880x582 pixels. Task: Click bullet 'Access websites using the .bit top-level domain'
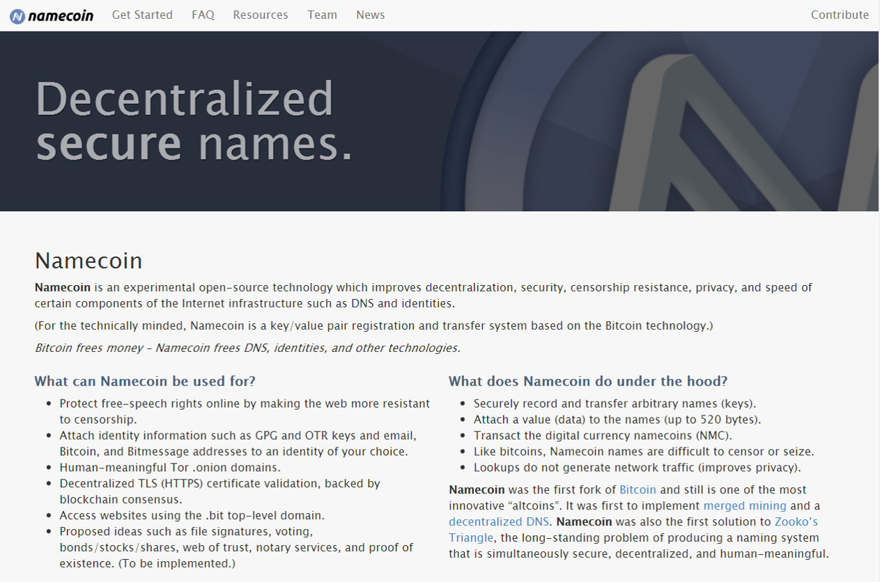click(192, 516)
